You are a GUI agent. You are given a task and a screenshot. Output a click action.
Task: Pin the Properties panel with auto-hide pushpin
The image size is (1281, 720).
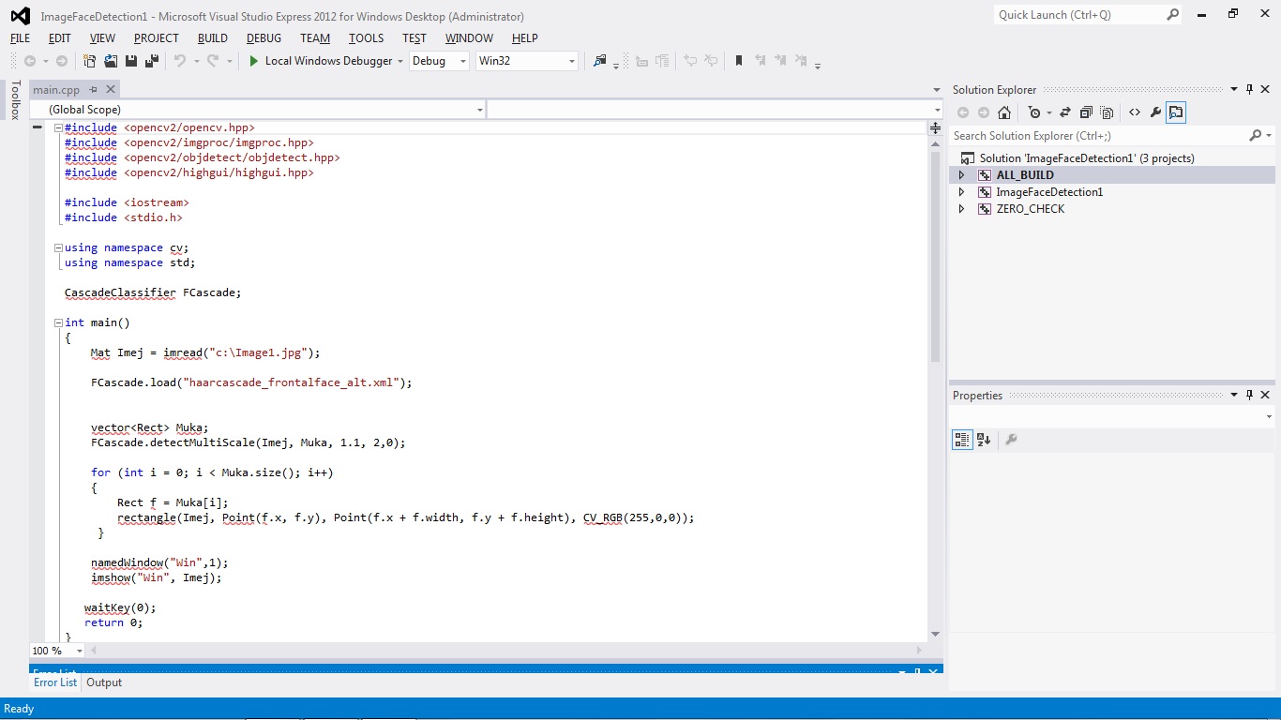1249,396
